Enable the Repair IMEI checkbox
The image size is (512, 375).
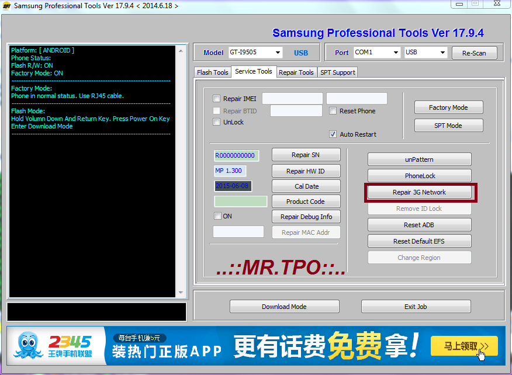pos(216,98)
